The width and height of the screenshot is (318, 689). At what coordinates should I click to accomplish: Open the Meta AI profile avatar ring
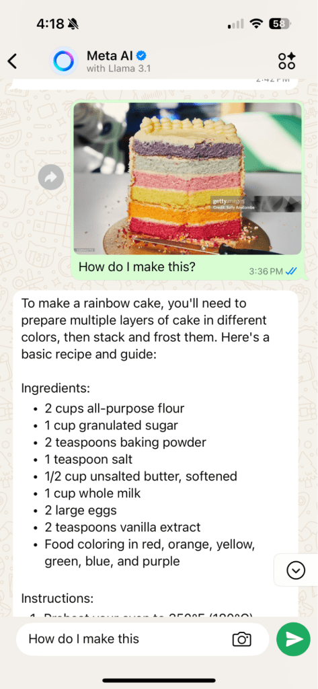pyautogui.click(x=64, y=61)
